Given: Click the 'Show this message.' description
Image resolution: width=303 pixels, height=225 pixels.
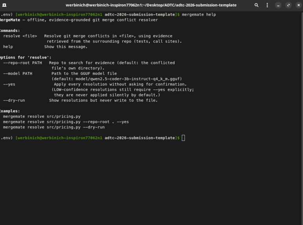Looking at the screenshot, I should point(66,47).
